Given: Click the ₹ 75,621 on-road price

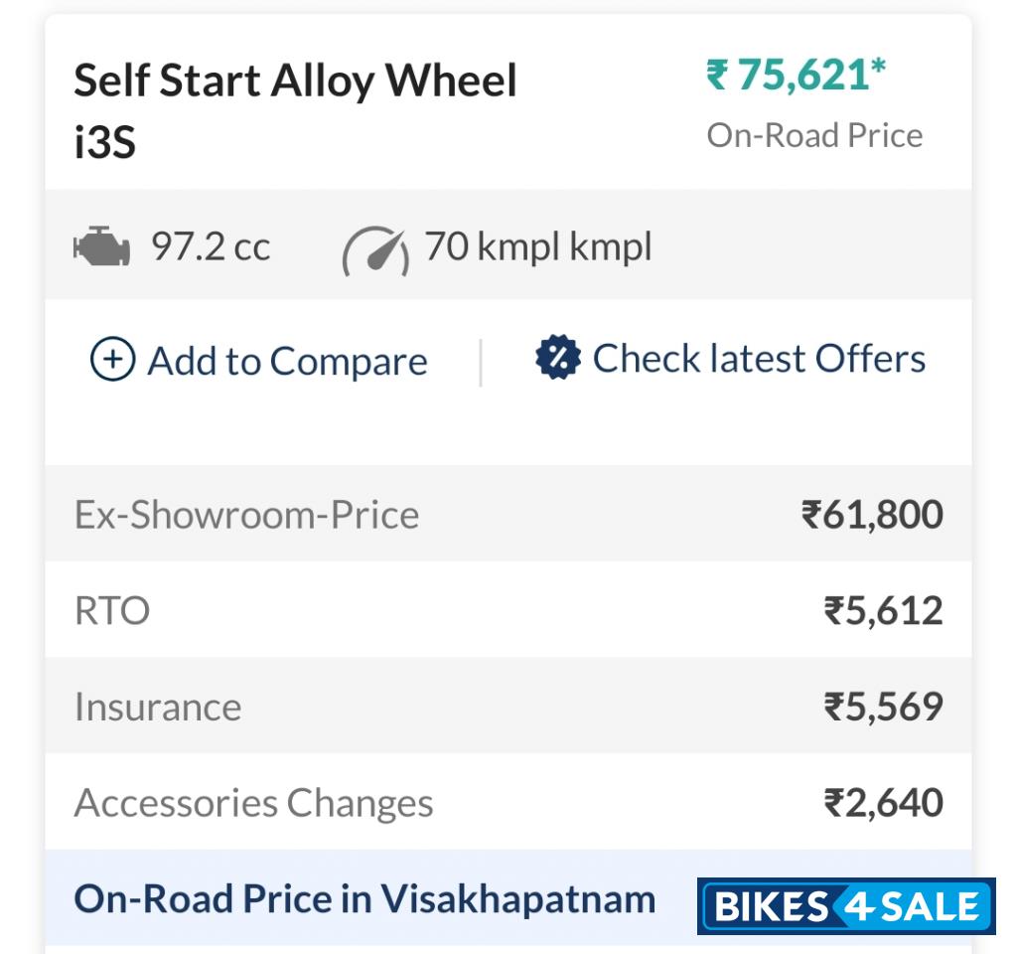Looking at the screenshot, I should click(797, 76).
